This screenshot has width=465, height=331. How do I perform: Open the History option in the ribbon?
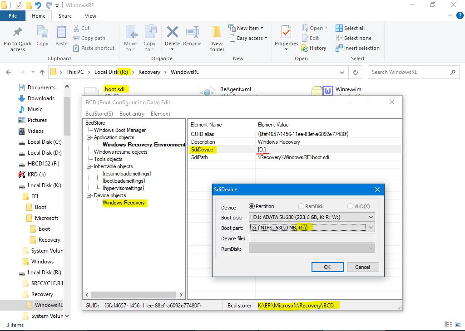(x=313, y=48)
